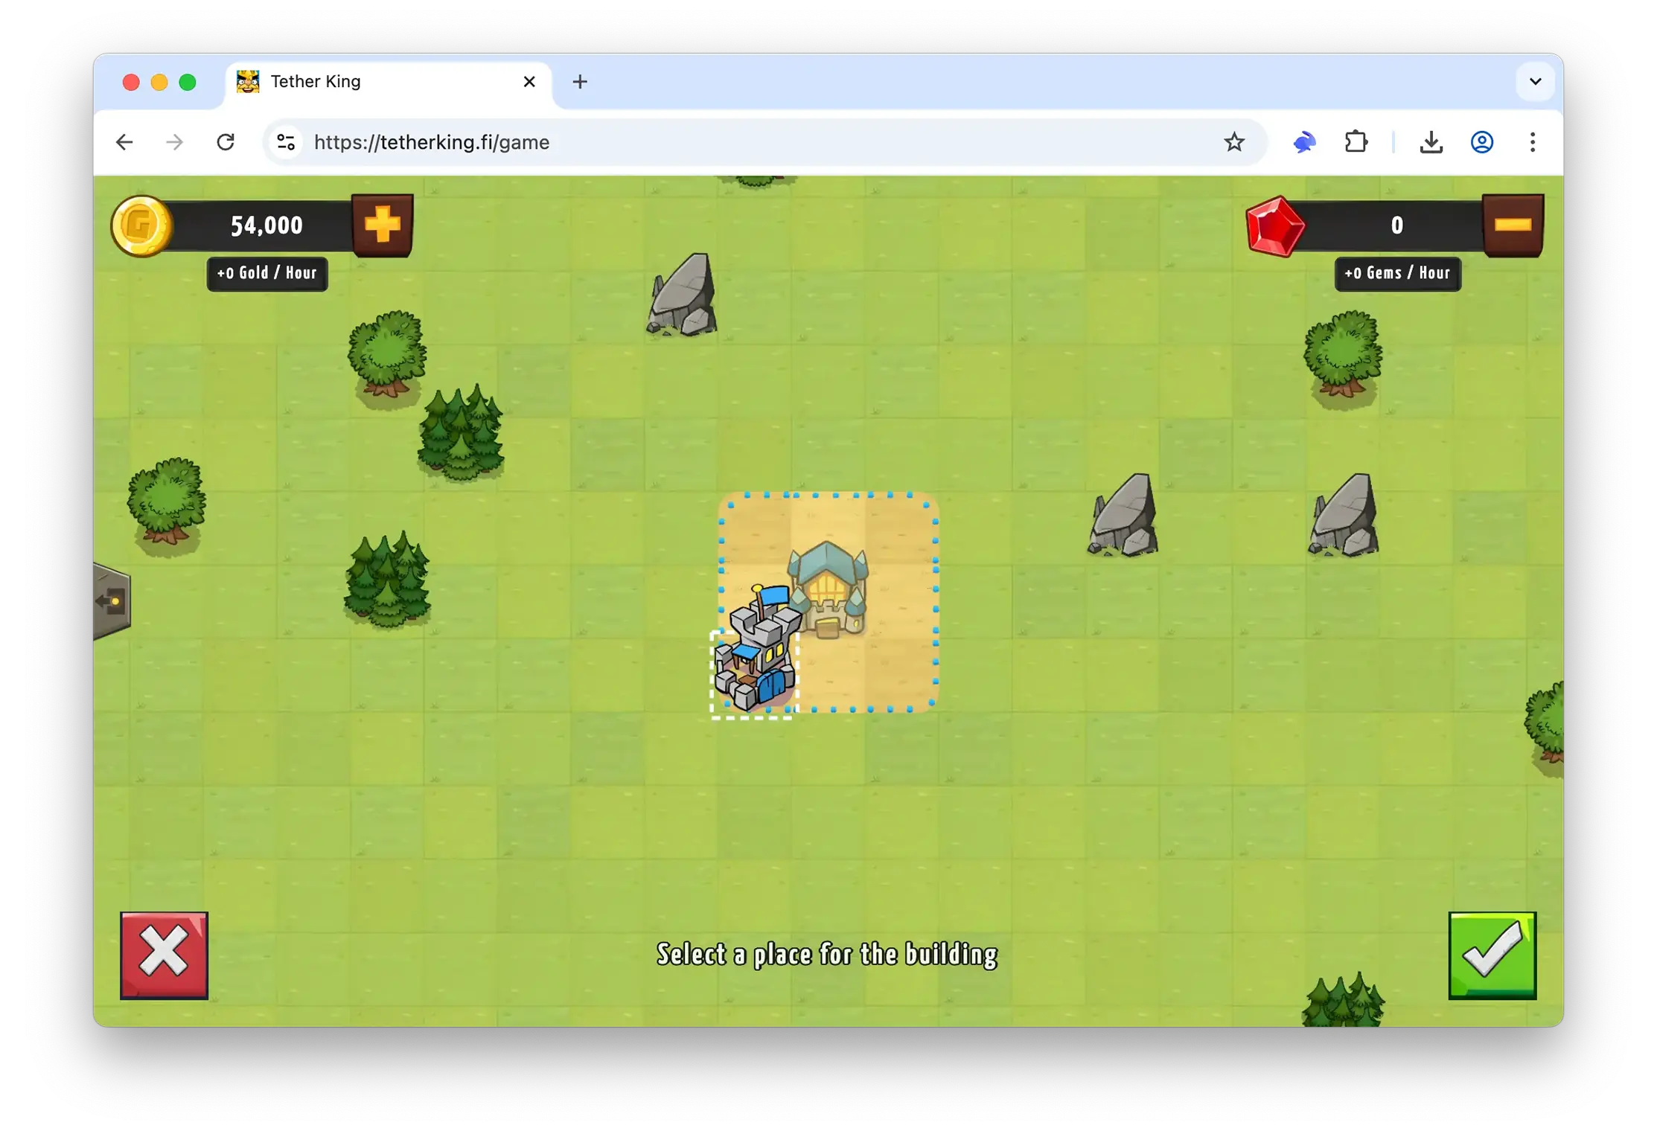Cancel building placement with red X
The height and width of the screenshot is (1131, 1657).
tap(164, 955)
